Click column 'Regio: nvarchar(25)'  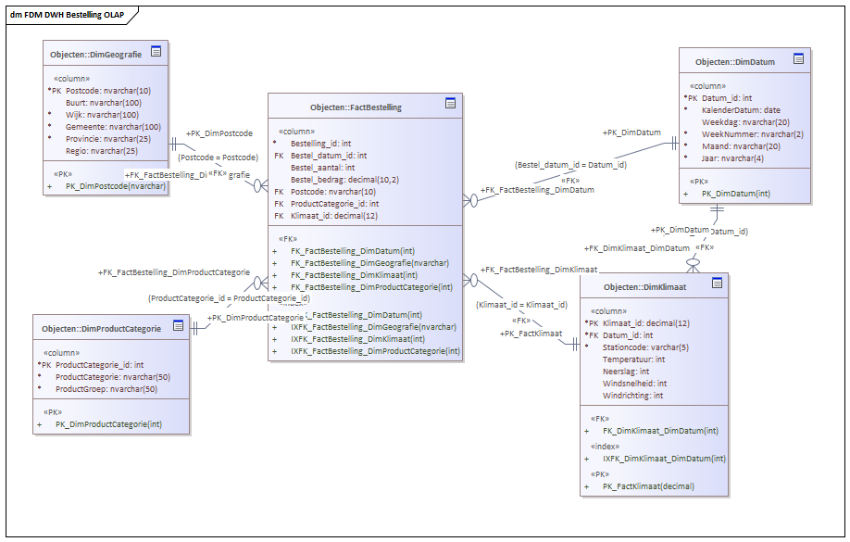coord(102,151)
